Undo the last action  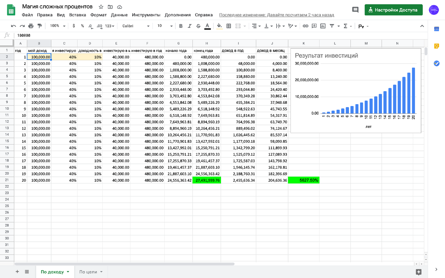[x=14, y=26]
